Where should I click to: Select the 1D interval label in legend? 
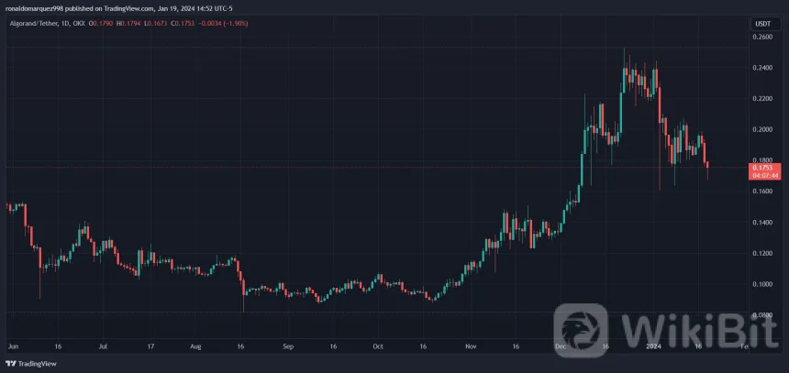(x=65, y=24)
